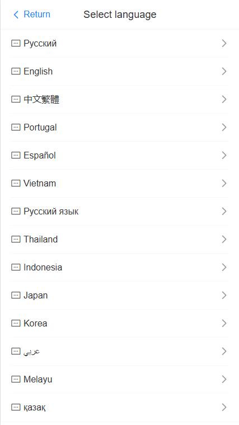Screen dimensions: 239x425
Task: Pick English as the language
Action: tap(119, 71)
